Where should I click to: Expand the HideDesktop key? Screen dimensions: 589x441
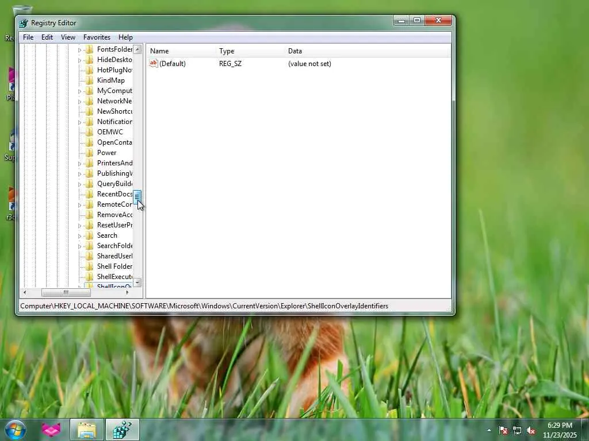[x=79, y=60]
